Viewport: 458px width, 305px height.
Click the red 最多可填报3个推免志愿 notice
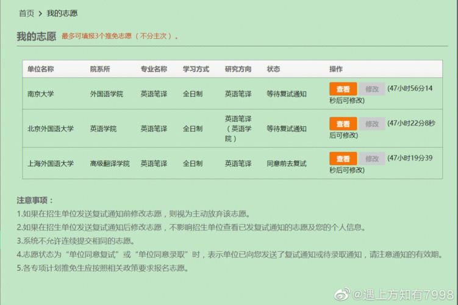point(120,36)
